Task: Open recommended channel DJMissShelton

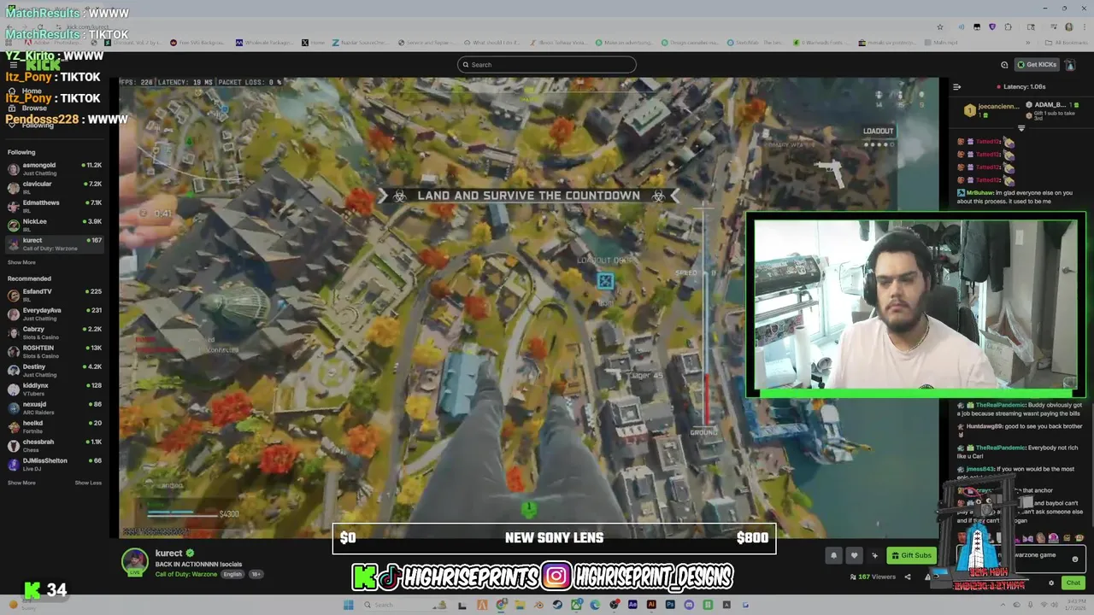Action: 55,464
